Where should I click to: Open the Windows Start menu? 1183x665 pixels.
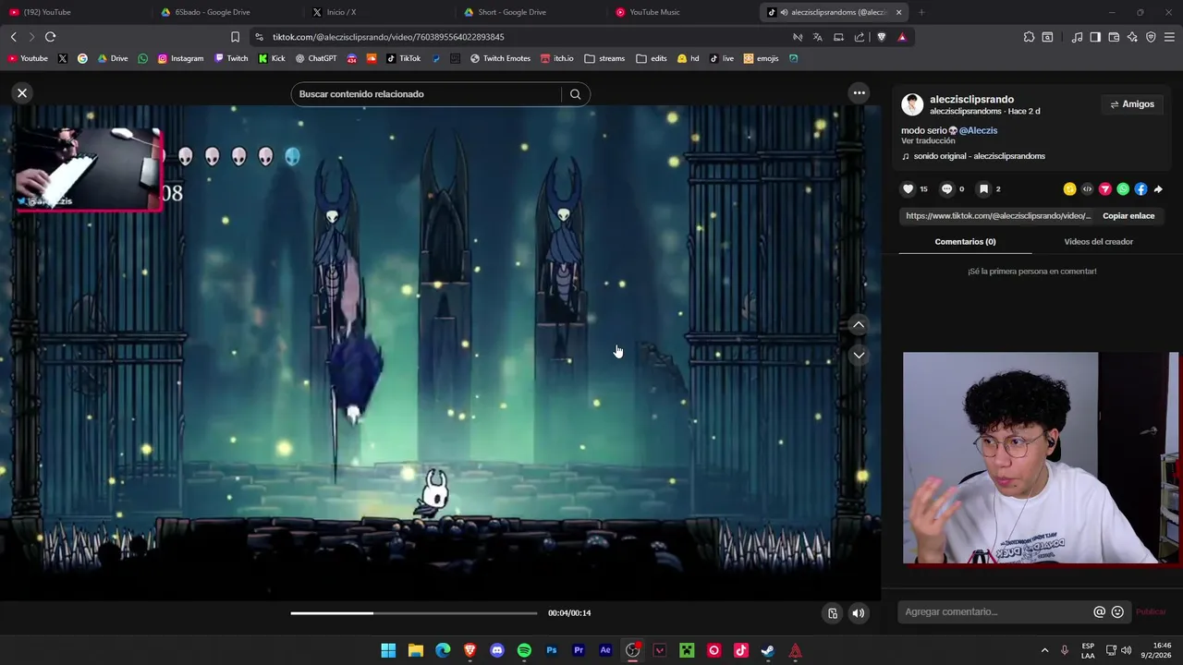388,650
